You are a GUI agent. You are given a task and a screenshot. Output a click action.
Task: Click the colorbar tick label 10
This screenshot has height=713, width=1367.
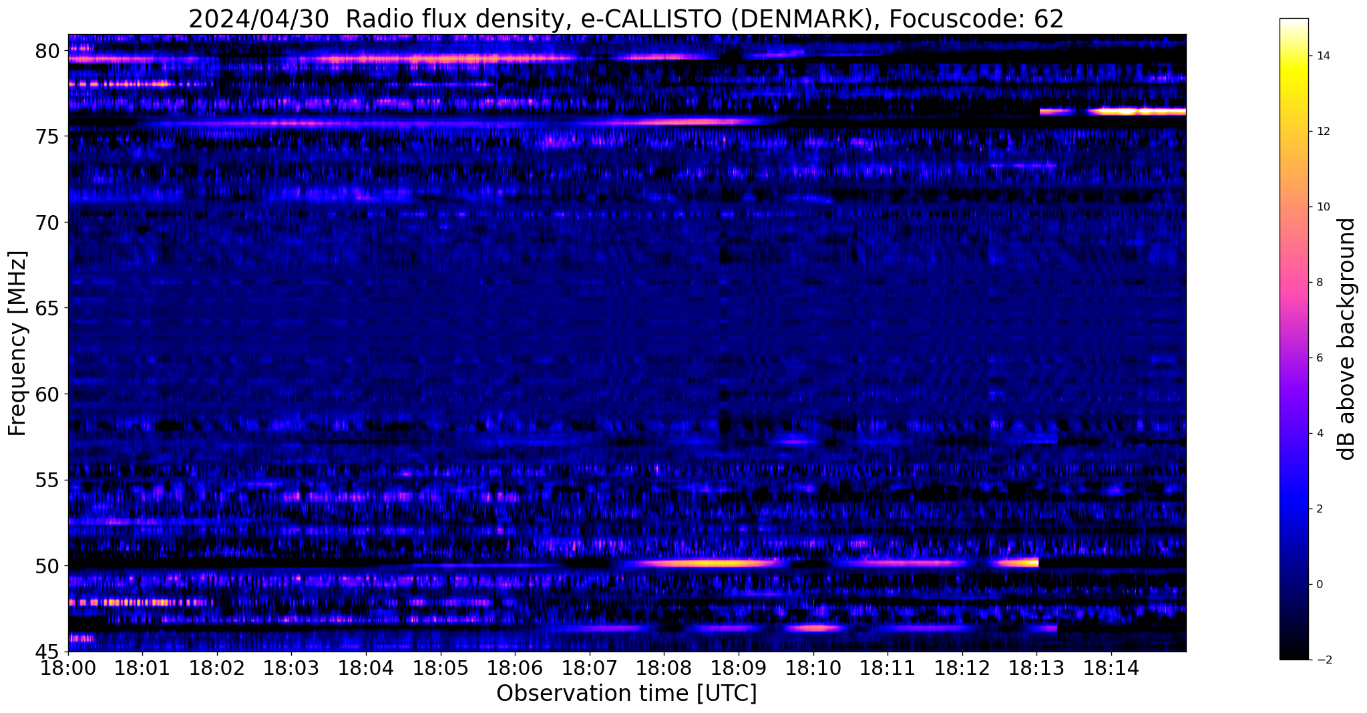[x=1324, y=207]
